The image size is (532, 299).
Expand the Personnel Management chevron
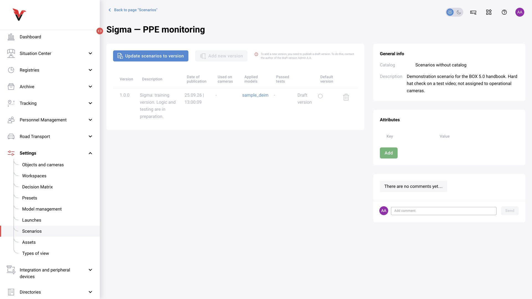click(90, 120)
